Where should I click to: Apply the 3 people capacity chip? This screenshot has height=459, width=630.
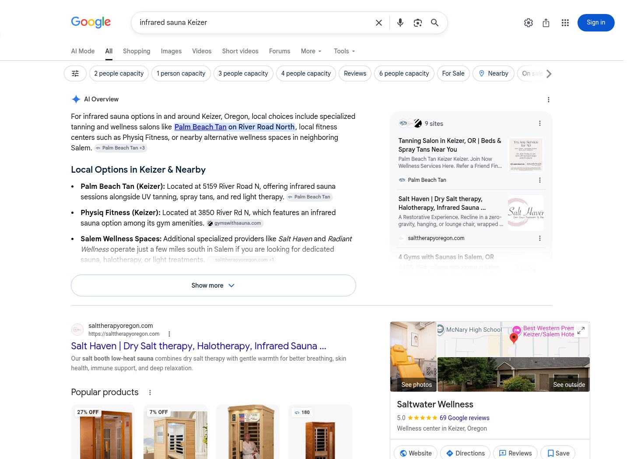pyautogui.click(x=243, y=73)
